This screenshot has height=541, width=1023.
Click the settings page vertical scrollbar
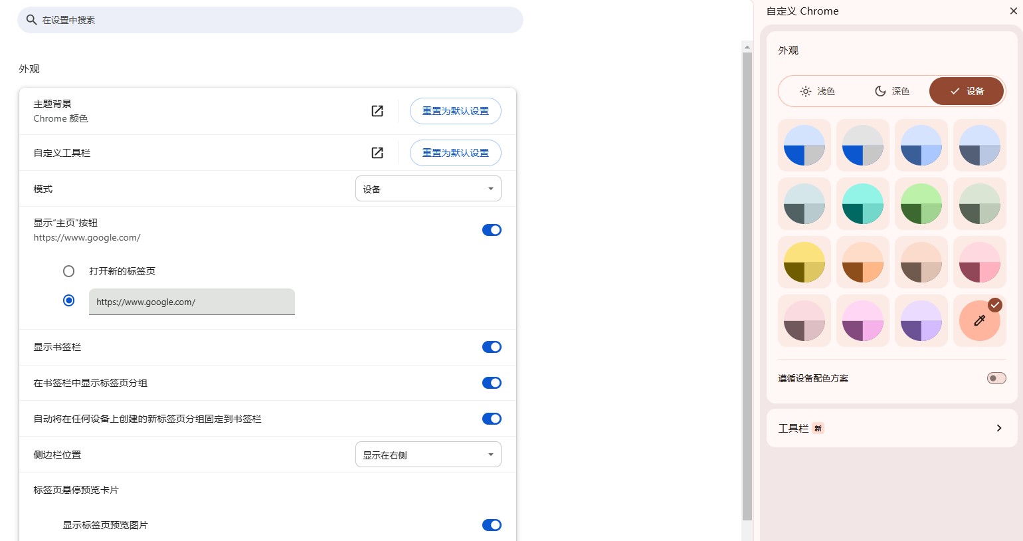click(747, 286)
